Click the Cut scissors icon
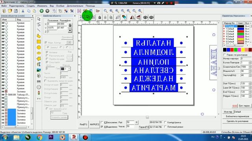 click(x=23, y=11)
